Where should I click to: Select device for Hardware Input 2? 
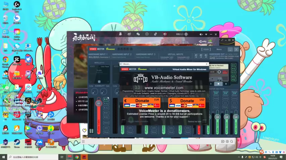tap(119, 57)
